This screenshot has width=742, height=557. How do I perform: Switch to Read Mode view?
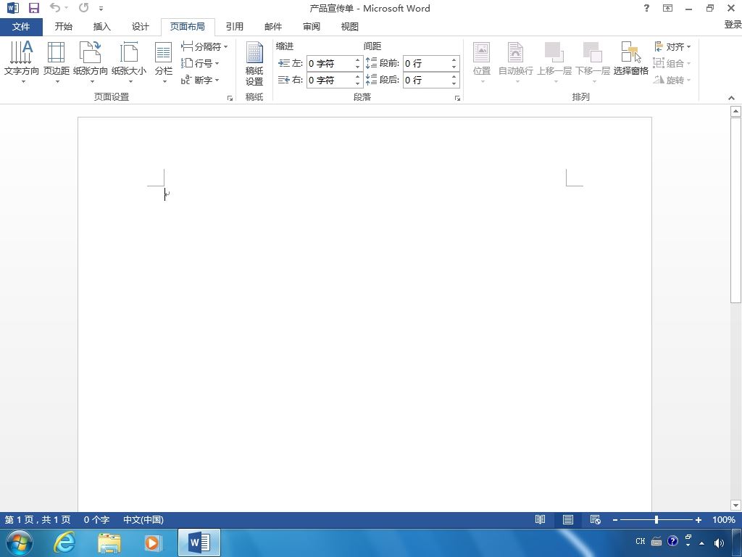point(540,519)
